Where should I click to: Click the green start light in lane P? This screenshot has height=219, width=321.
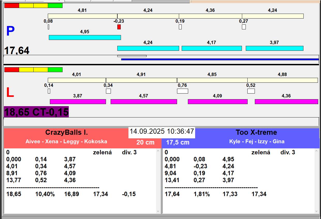click(55, 5)
